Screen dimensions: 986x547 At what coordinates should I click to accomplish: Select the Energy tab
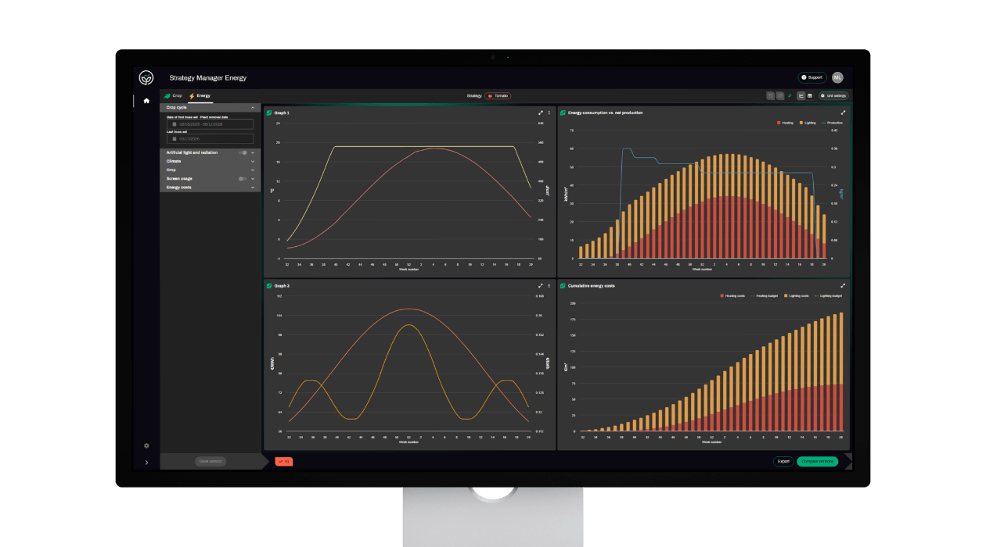tap(200, 95)
